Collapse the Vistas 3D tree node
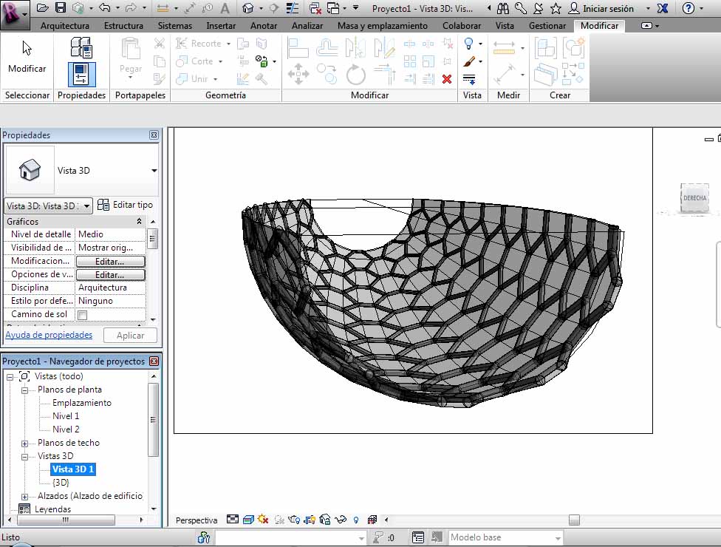The image size is (721, 547). click(25, 456)
